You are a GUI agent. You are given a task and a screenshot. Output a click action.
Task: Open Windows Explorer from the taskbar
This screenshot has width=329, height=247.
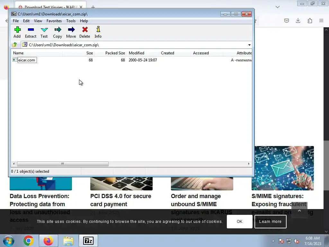(x=68, y=241)
